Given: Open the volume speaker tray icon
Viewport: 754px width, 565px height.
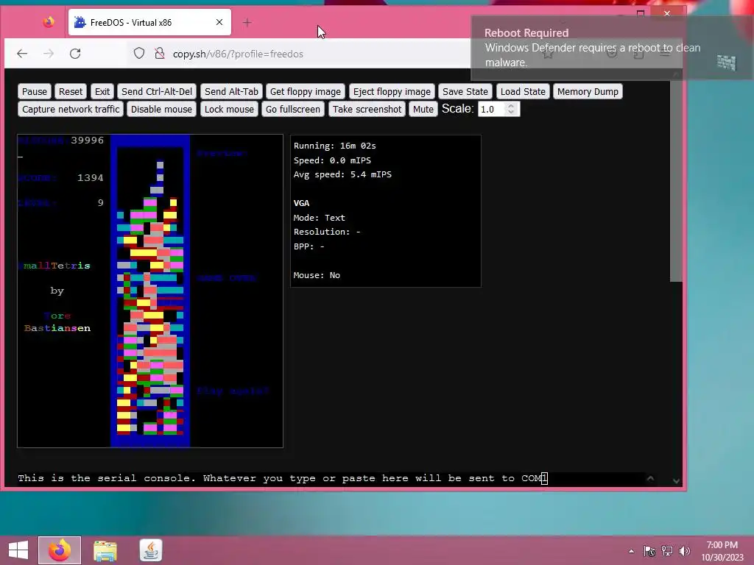Looking at the screenshot, I should 684,551.
